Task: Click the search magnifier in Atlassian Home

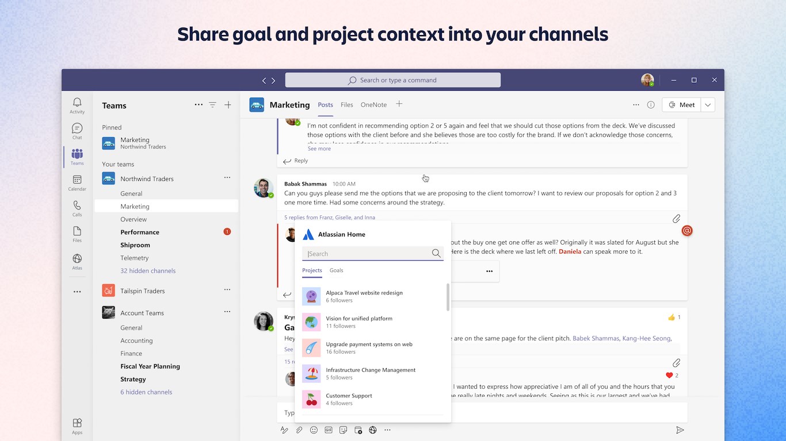Action: [x=436, y=253]
